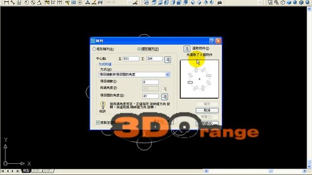Screen dimensions: 312x175
Task: Click the Select Objects (選取物件) button
Action: pyautogui.click(x=187, y=49)
